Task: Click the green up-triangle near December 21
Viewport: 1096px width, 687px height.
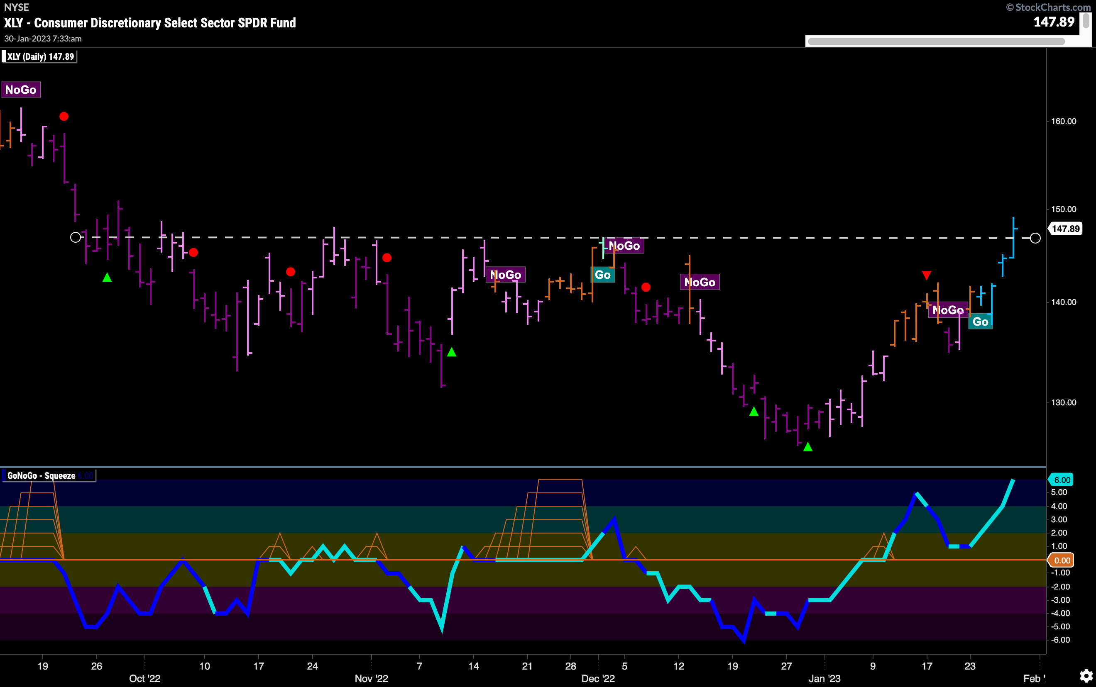Action: click(753, 411)
